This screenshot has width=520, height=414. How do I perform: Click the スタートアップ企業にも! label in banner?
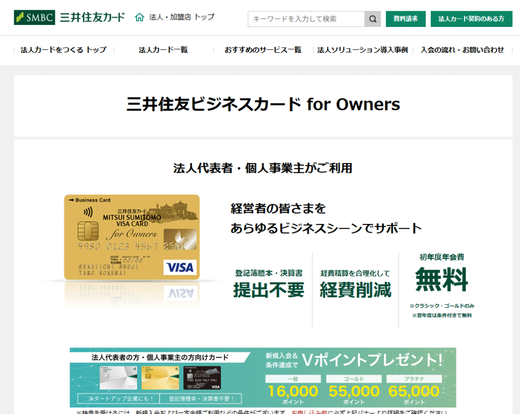point(118,398)
